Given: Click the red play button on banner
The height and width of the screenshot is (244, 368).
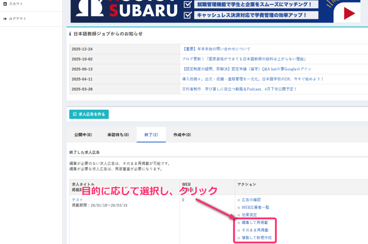Looking at the screenshot, I should coord(349,14).
